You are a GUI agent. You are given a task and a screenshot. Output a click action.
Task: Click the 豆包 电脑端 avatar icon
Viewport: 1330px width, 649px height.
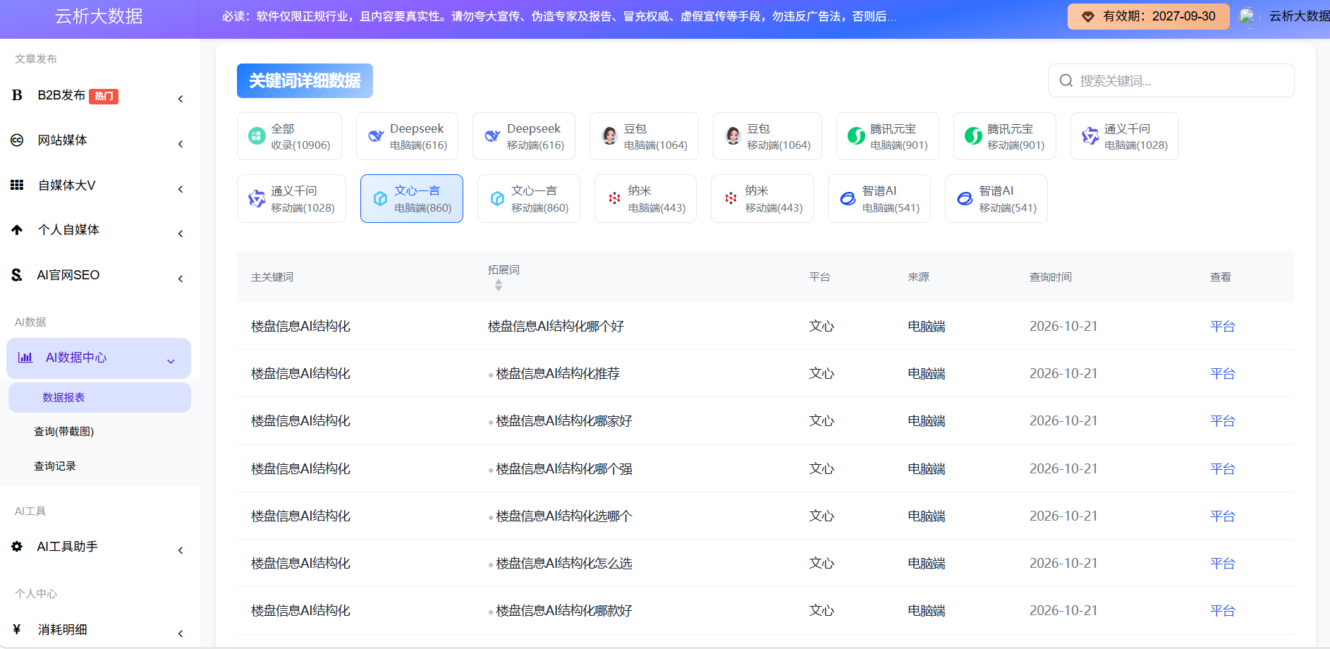coord(609,136)
